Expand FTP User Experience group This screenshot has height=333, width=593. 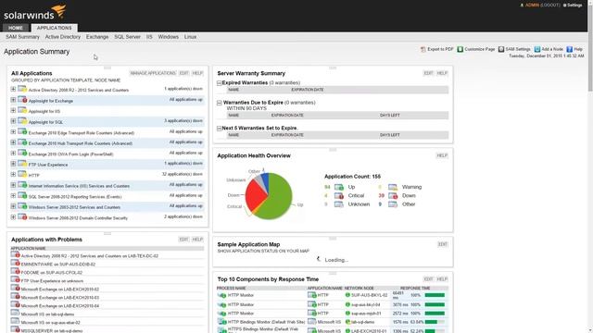pos(13,164)
